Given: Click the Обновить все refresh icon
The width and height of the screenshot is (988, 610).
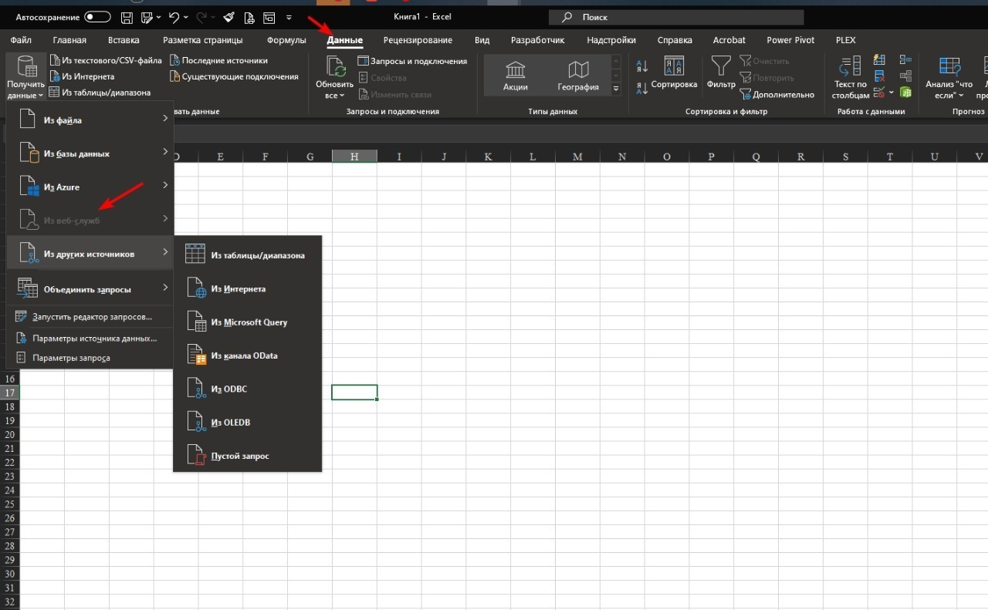Looking at the screenshot, I should [x=335, y=67].
